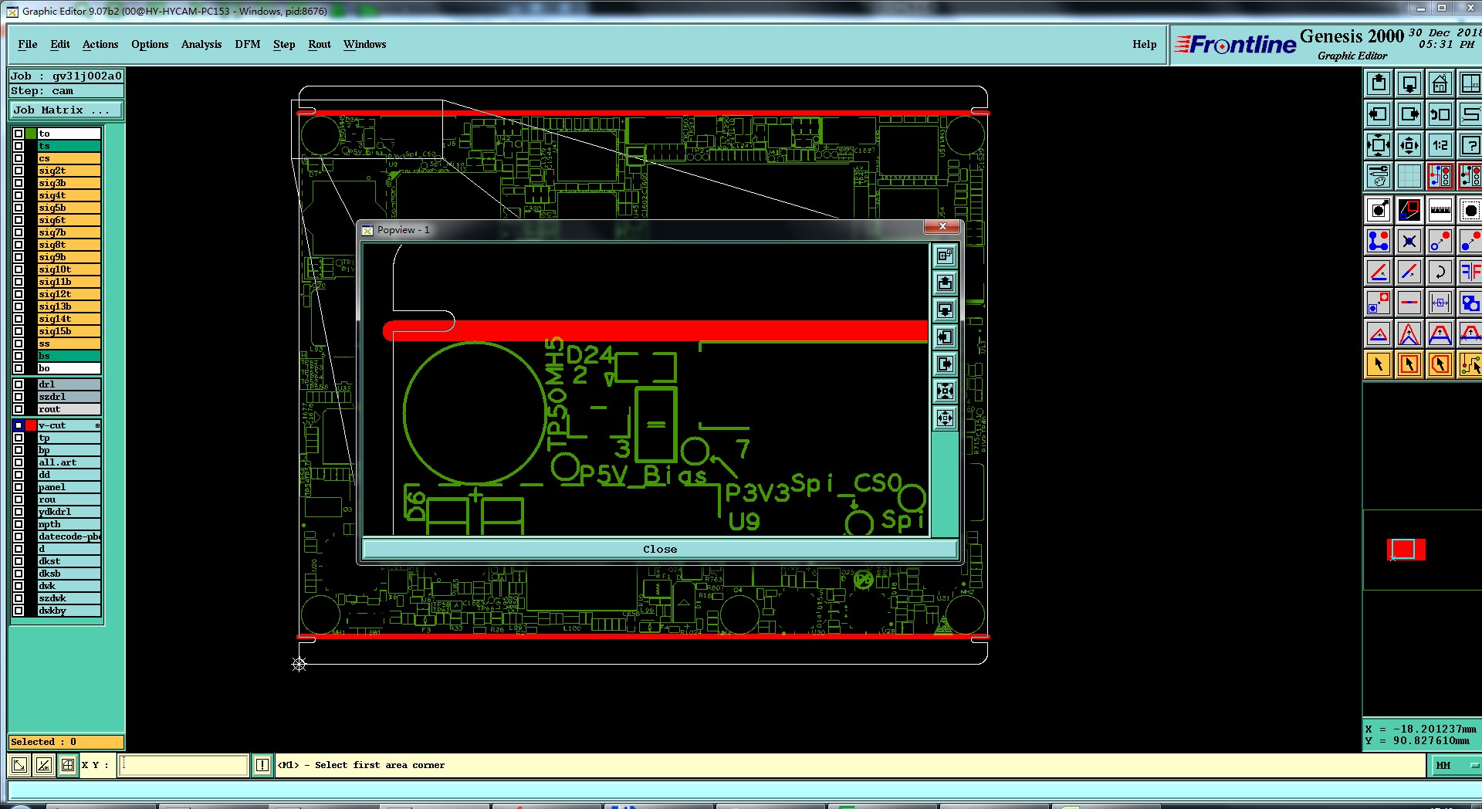1482x809 pixels.
Task: Click the single arrow select tool
Action: tap(1379, 364)
